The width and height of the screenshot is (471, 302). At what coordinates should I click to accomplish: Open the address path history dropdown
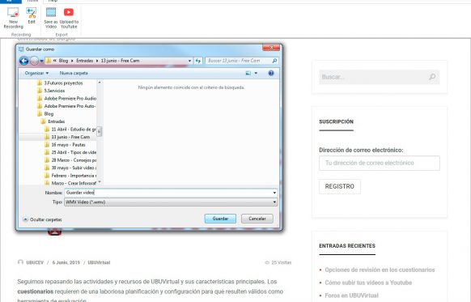pos(189,61)
